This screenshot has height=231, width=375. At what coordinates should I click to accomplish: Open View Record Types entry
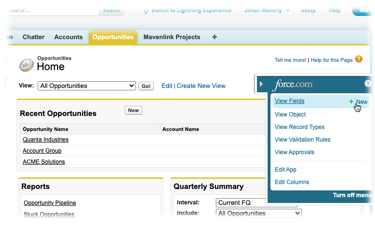click(300, 127)
